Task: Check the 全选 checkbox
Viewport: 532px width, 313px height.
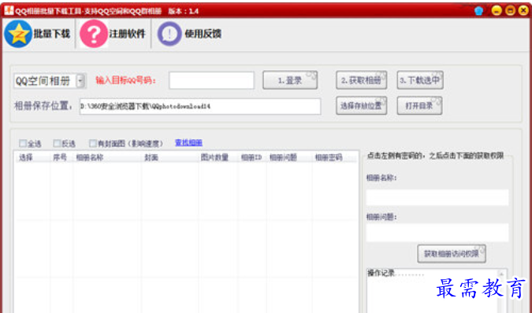Action: tap(23, 143)
